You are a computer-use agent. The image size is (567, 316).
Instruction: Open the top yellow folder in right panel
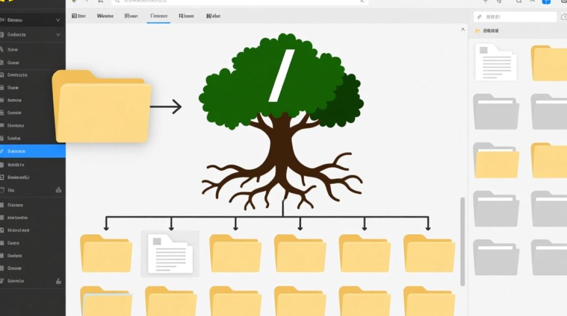tap(548, 63)
